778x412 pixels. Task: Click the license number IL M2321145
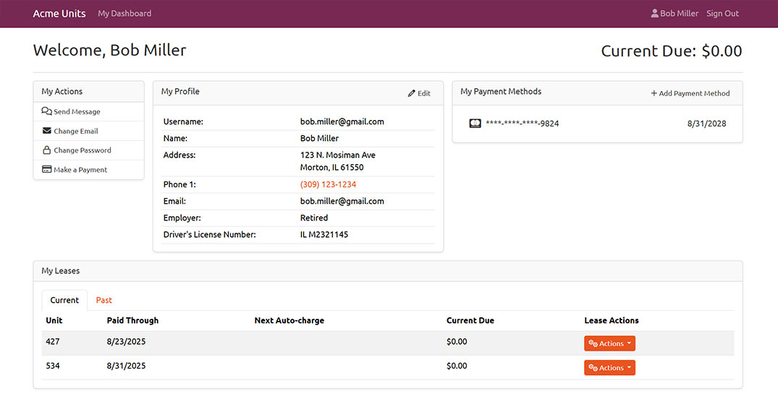tap(324, 234)
